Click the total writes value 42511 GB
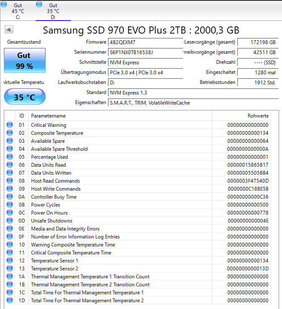This screenshot has width=282, height=309. tap(258, 52)
